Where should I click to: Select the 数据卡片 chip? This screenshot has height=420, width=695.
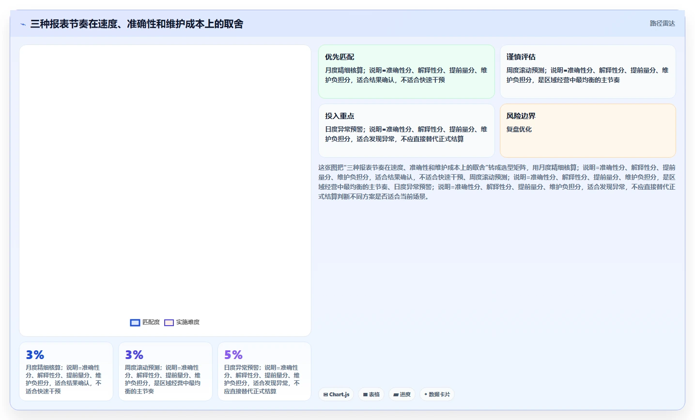point(437,394)
